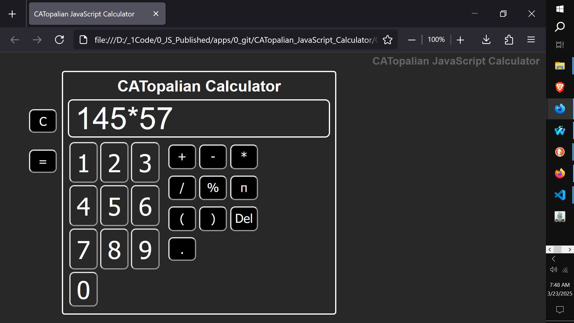Click the equals button
Screen dimensions: 574x323
coord(43,161)
